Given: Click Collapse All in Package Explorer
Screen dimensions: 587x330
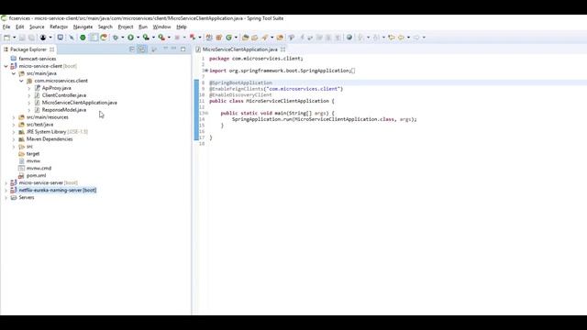Looking at the screenshot, I should pyautogui.click(x=132, y=49).
